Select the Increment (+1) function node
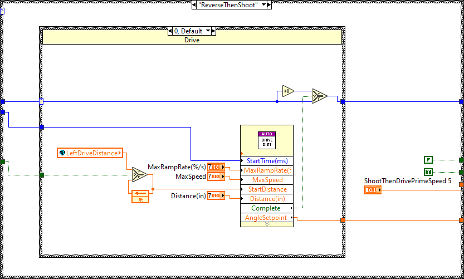Viewport: 464px width, 279px height. pos(287,91)
